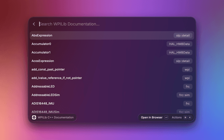Click the WPILib C++ Documentation label
The width and height of the screenshot is (224, 140).
pyautogui.click(x=56, y=118)
